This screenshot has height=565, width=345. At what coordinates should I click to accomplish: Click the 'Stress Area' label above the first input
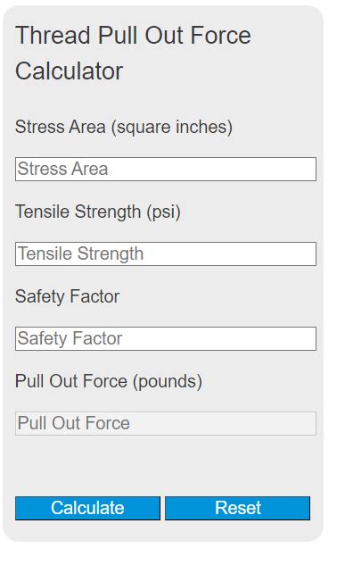pos(61,127)
